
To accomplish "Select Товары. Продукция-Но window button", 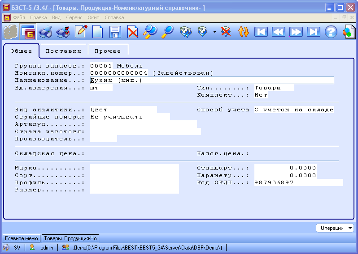I will click(x=70, y=238).
